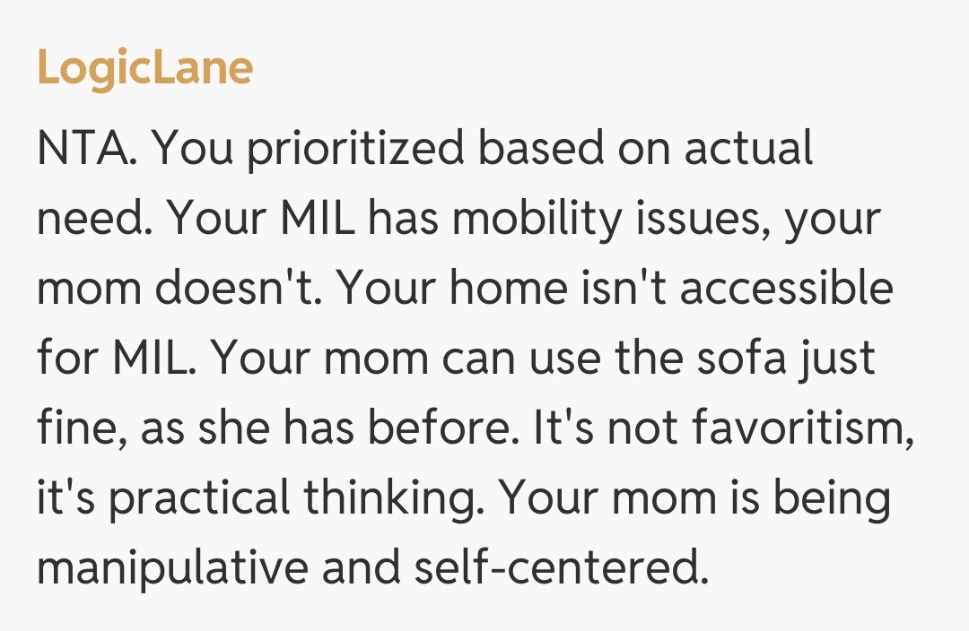Open the LogicLane user profile
This screenshot has height=631, width=969.
click(144, 67)
